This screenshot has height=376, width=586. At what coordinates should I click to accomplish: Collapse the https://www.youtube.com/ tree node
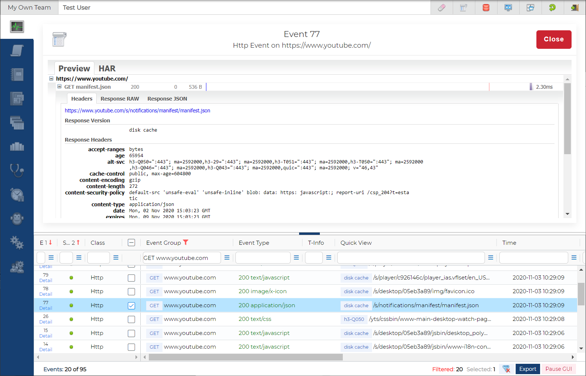[x=51, y=78]
